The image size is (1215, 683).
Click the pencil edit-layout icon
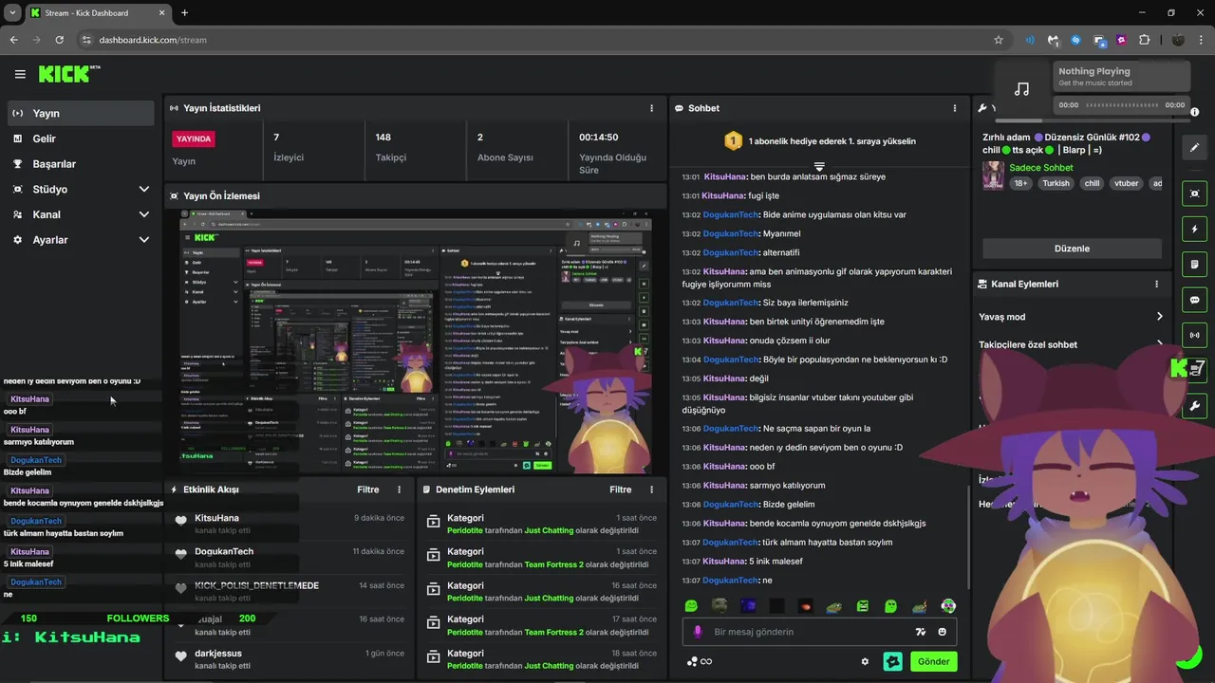[1194, 148]
